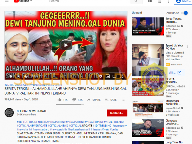Toggle the Autoplay switch
The width and height of the screenshot is (192, 144).
[x=185, y=13]
